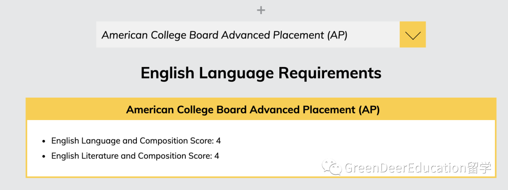This screenshot has height=190, width=508.
Task: Open the yellow chevron dropdown arrow
Action: click(413, 35)
